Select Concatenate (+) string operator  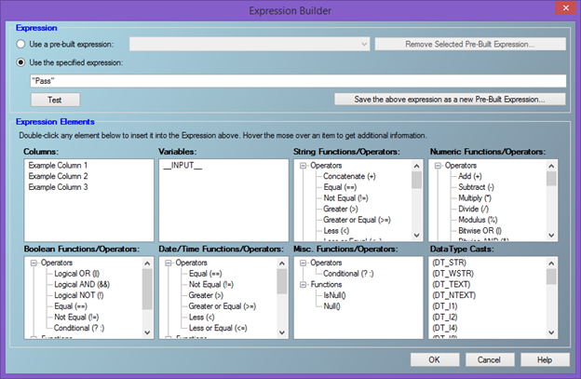point(349,176)
